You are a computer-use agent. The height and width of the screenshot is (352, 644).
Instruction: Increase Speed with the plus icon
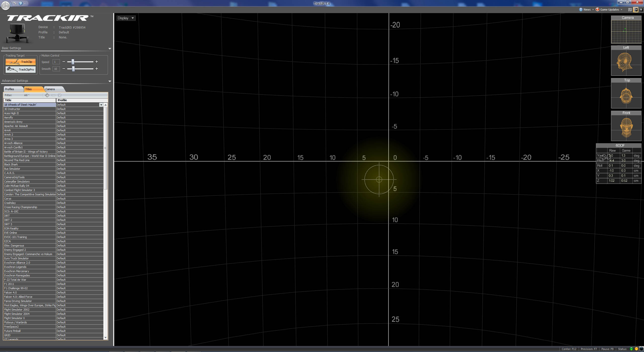pos(96,62)
